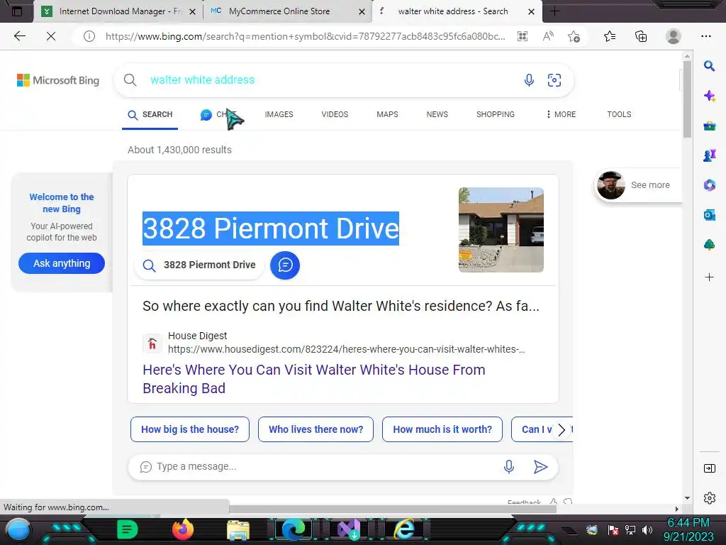This screenshot has height=545, width=726.
Task: Close the MyCommerce Online Store tab
Action: coord(362,11)
